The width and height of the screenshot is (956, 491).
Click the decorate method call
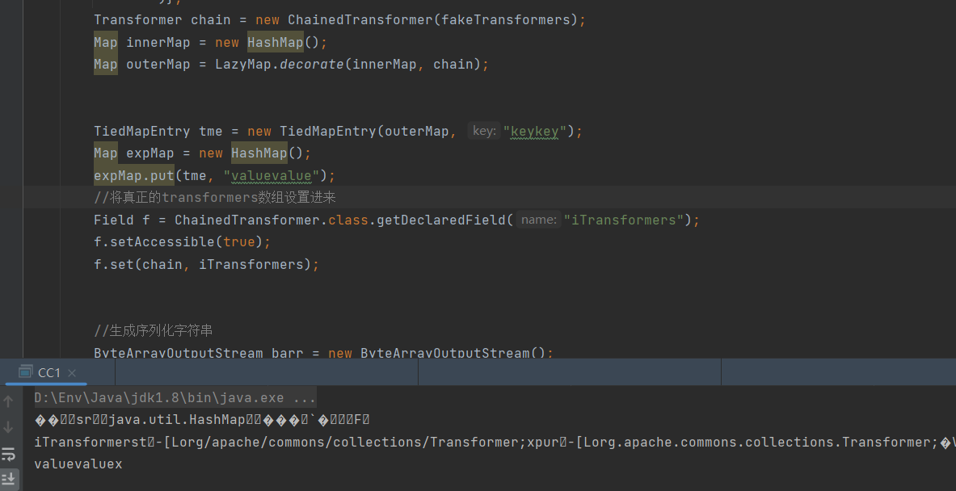coord(312,64)
